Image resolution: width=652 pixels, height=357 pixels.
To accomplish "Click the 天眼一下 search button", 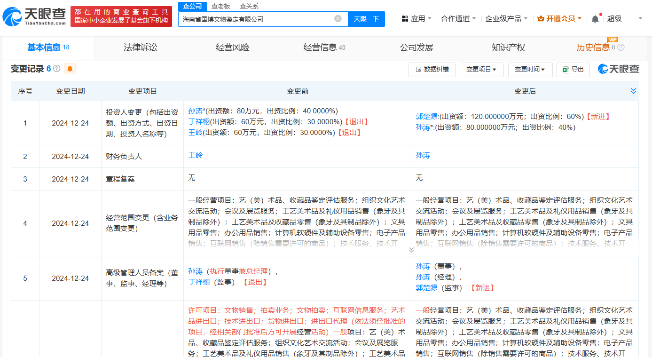I will 366,19.
